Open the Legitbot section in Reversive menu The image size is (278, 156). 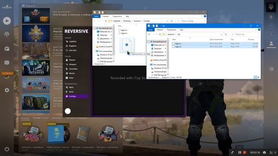coord(71,42)
